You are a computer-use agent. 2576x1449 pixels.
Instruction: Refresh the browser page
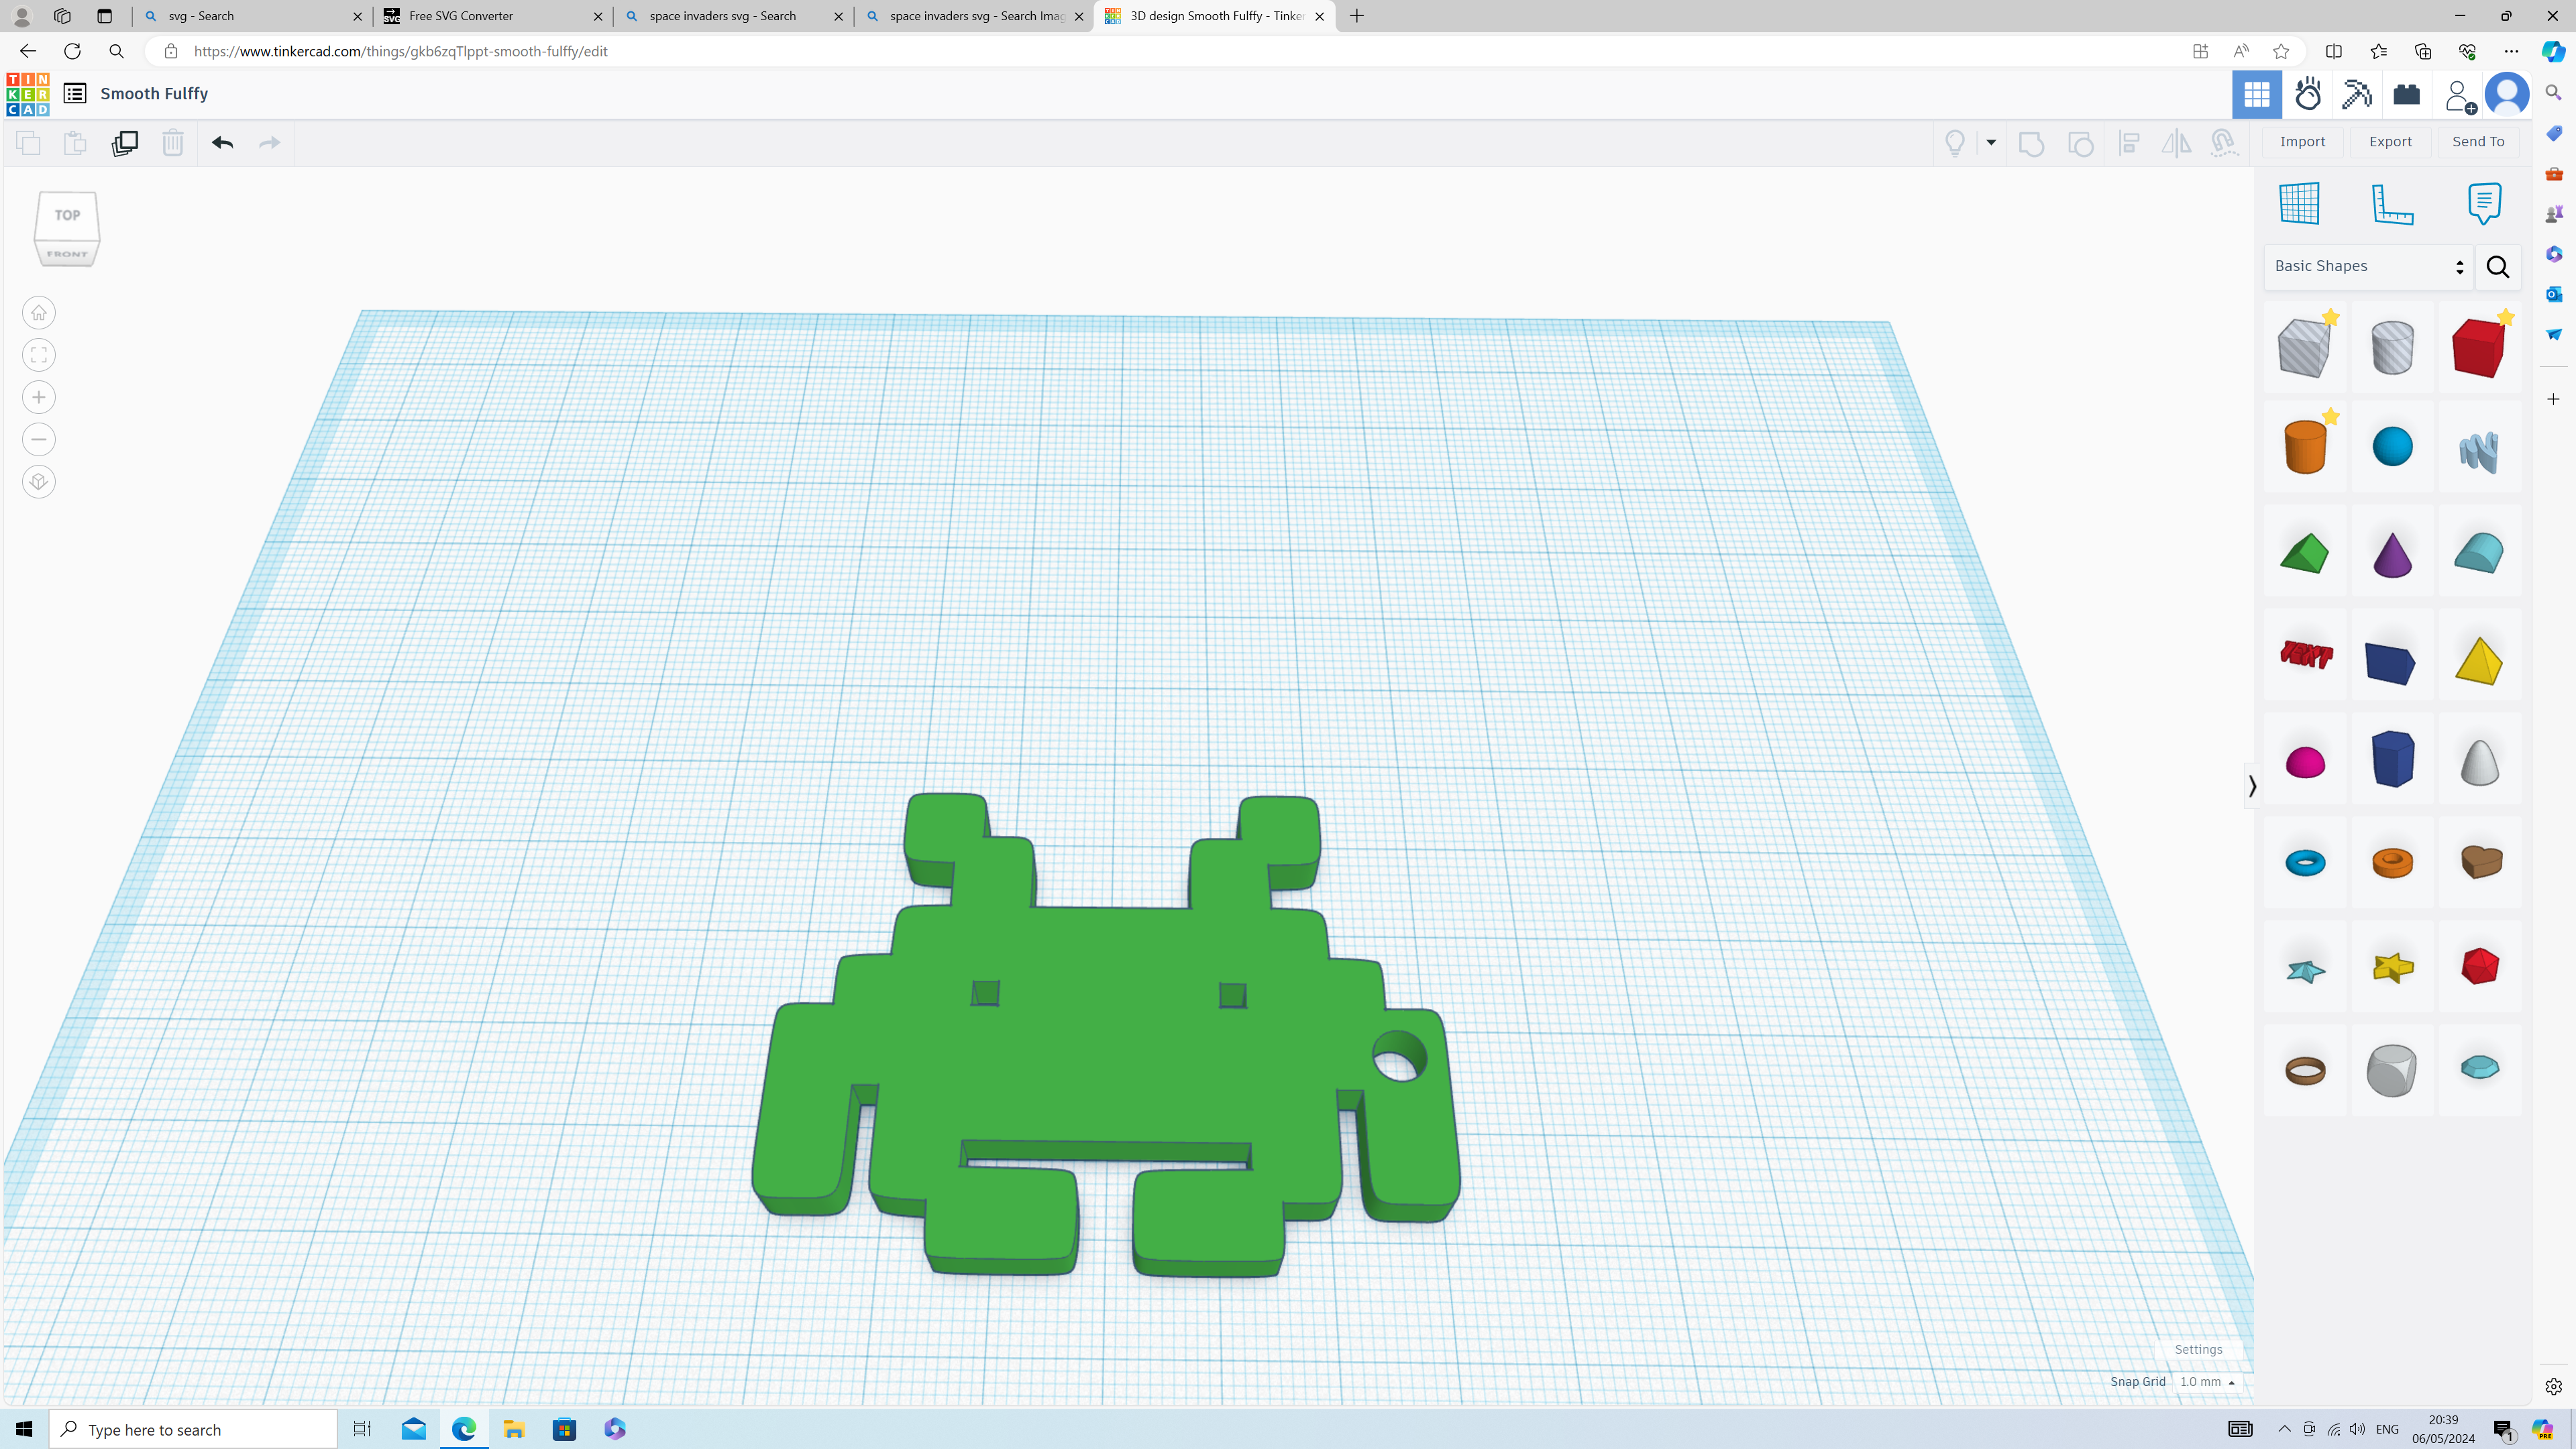72,51
